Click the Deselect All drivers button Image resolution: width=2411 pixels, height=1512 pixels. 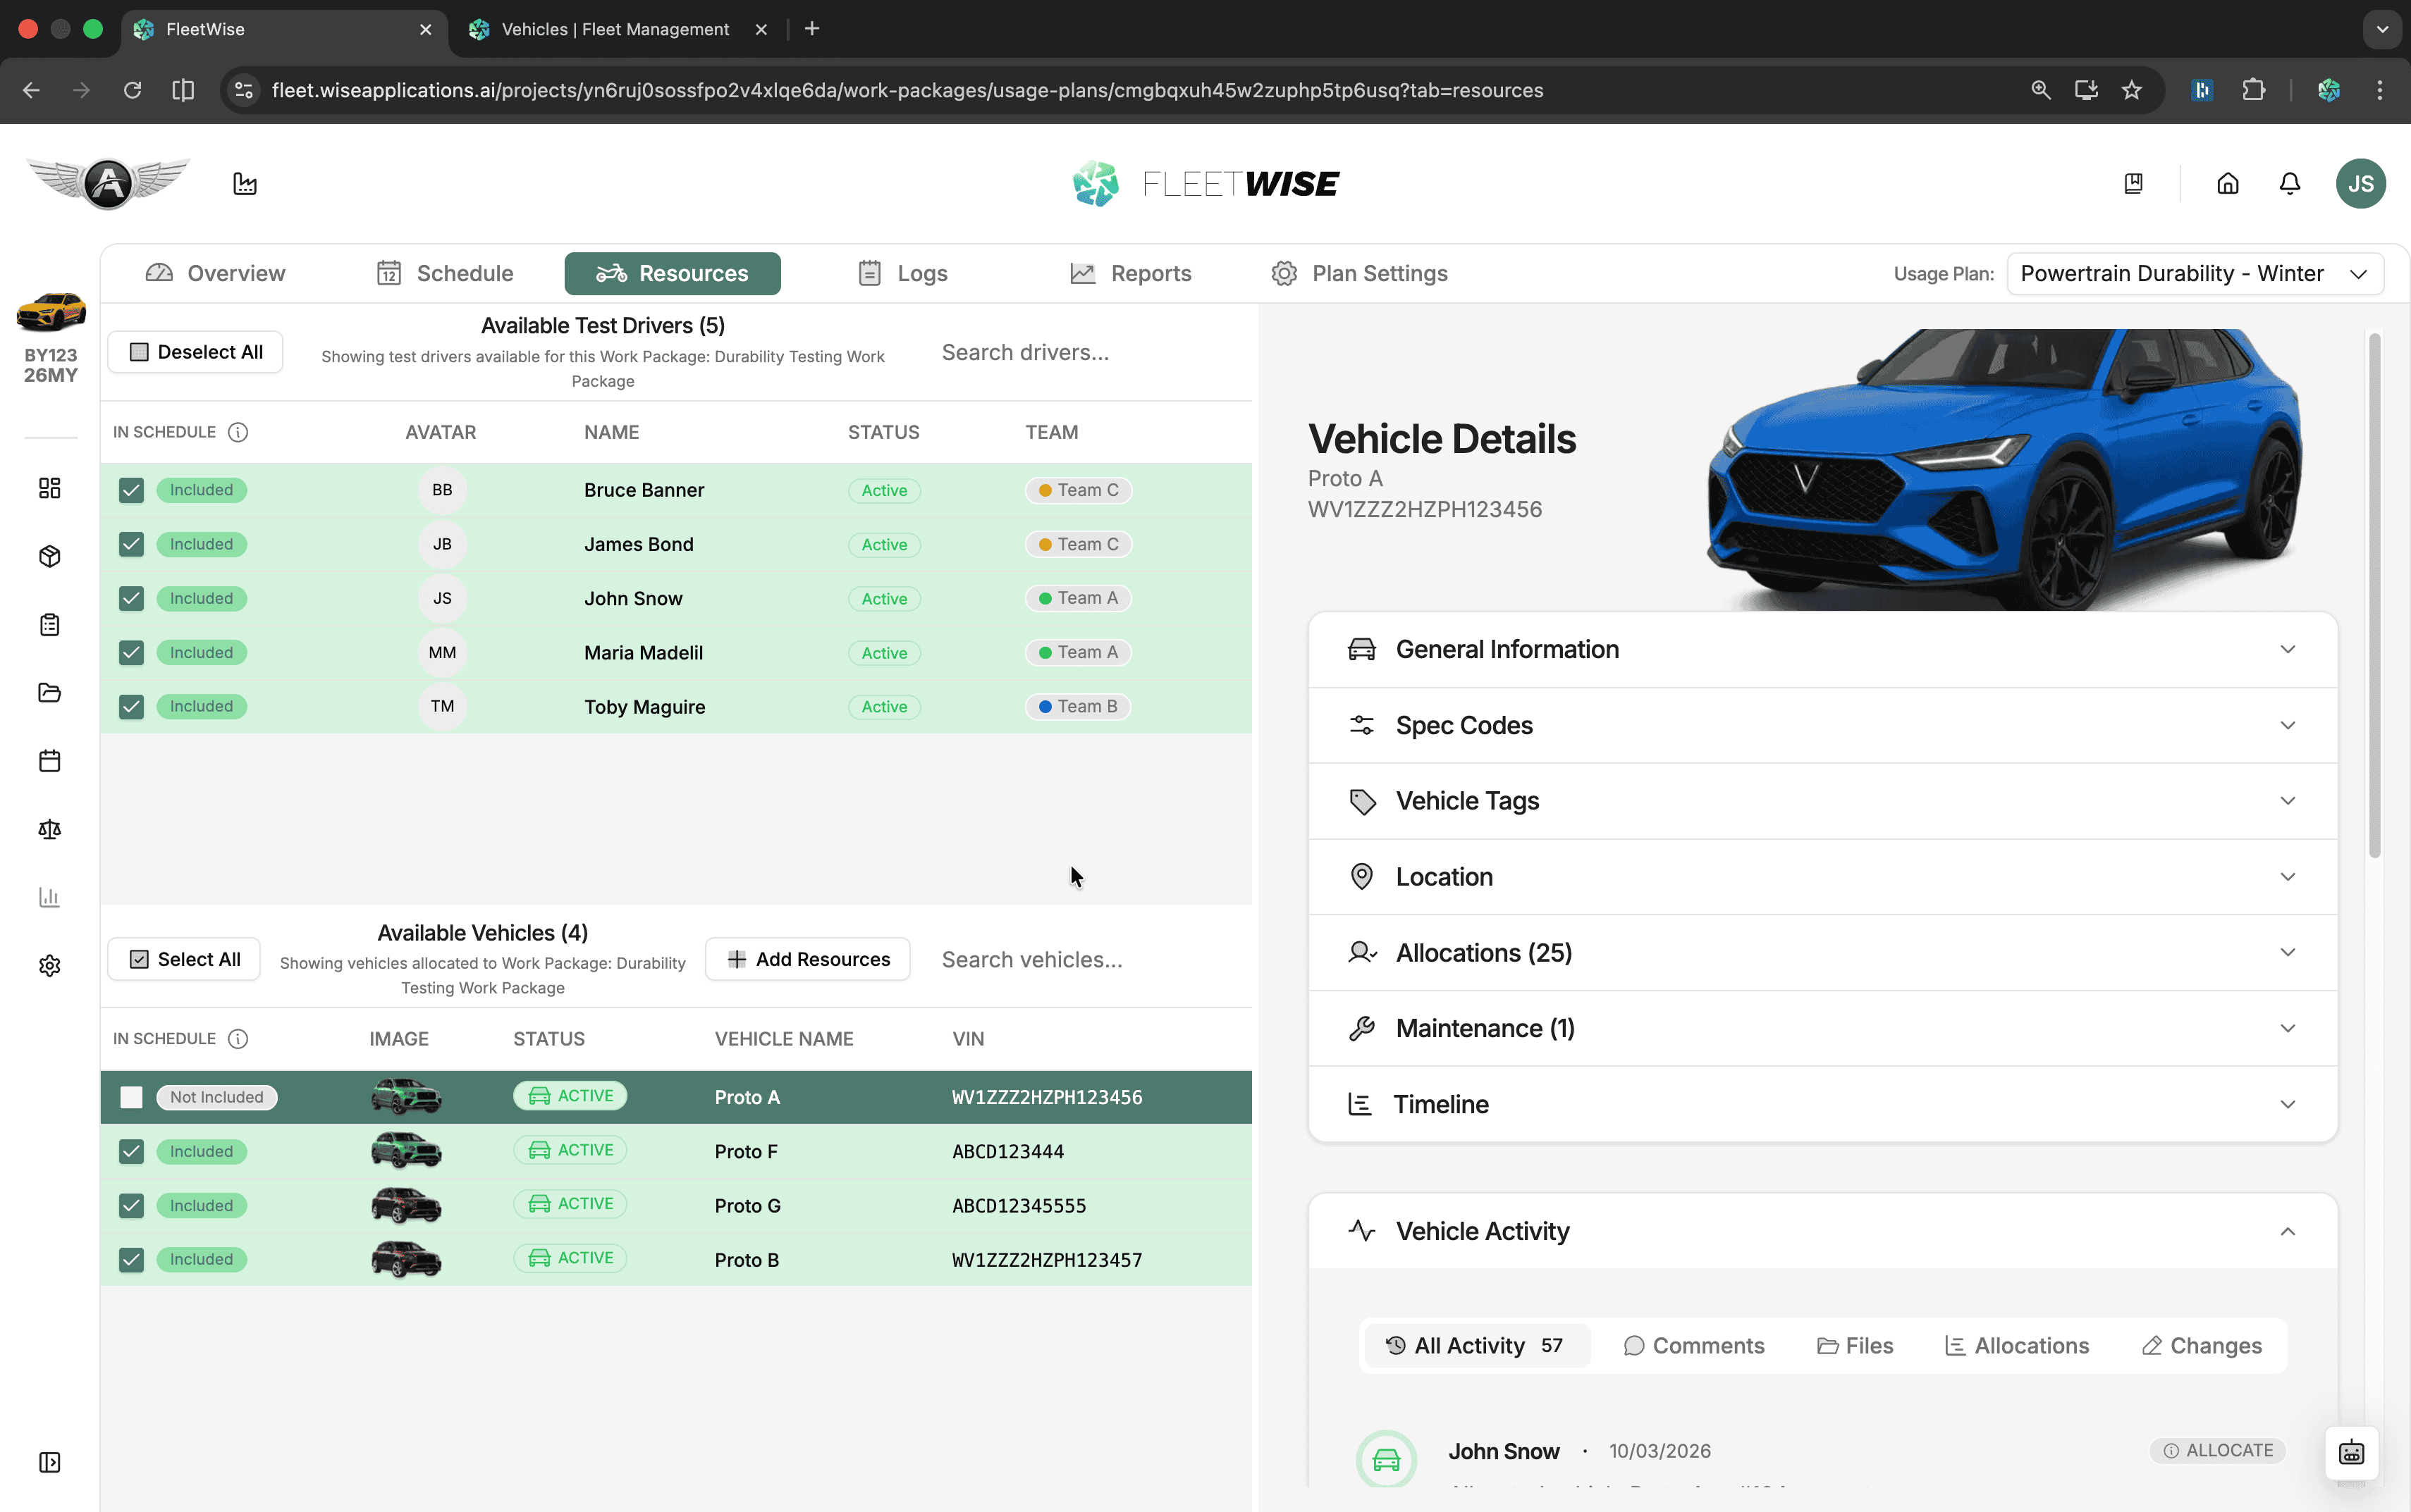[196, 352]
